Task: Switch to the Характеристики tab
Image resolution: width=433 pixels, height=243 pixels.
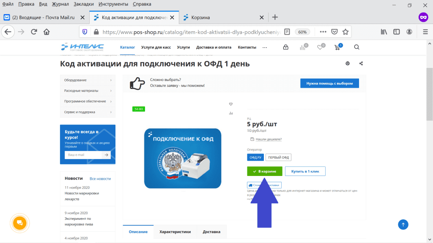Action: (x=175, y=232)
